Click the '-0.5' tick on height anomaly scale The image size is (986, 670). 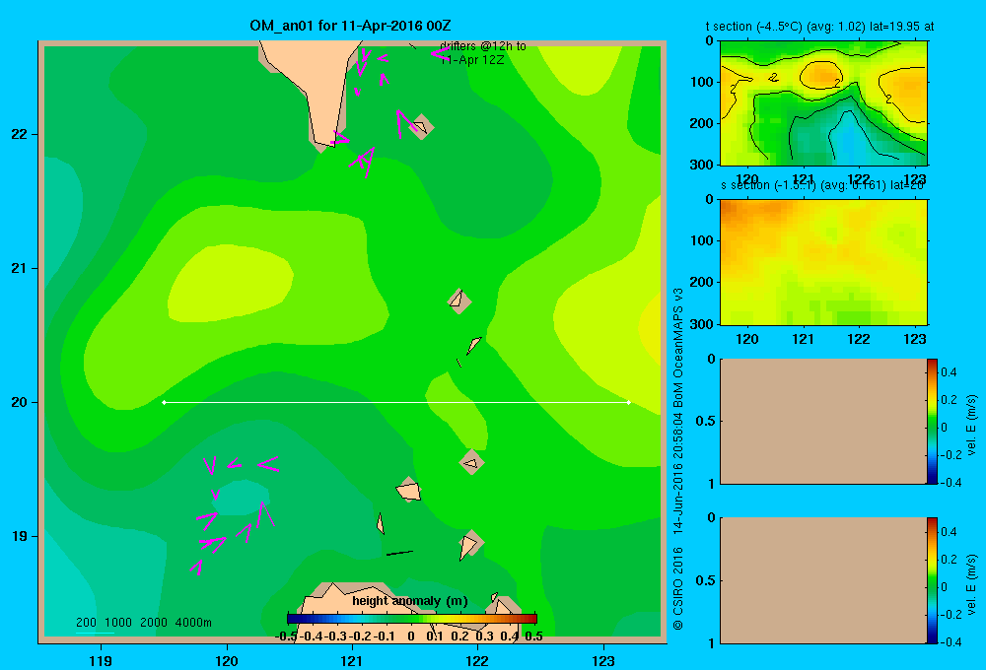[286, 636]
